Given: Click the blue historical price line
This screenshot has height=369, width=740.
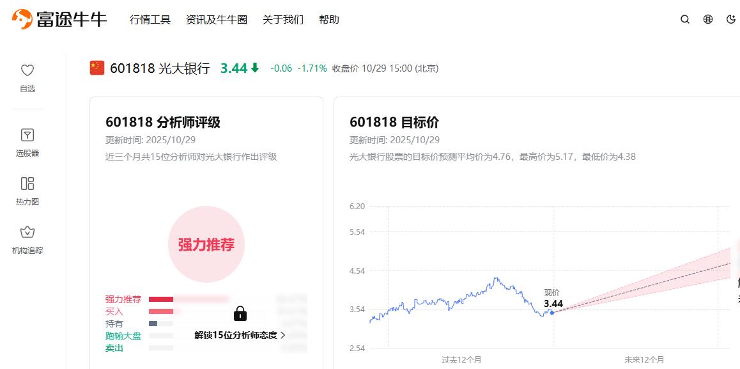Looking at the screenshot, I should tap(461, 300).
